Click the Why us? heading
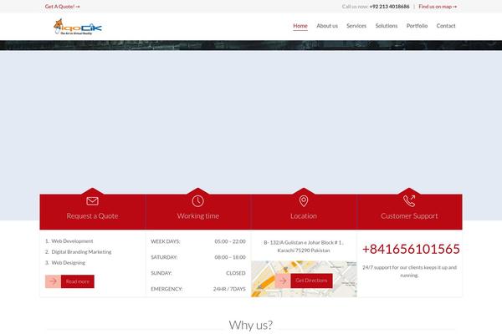 coord(251,325)
